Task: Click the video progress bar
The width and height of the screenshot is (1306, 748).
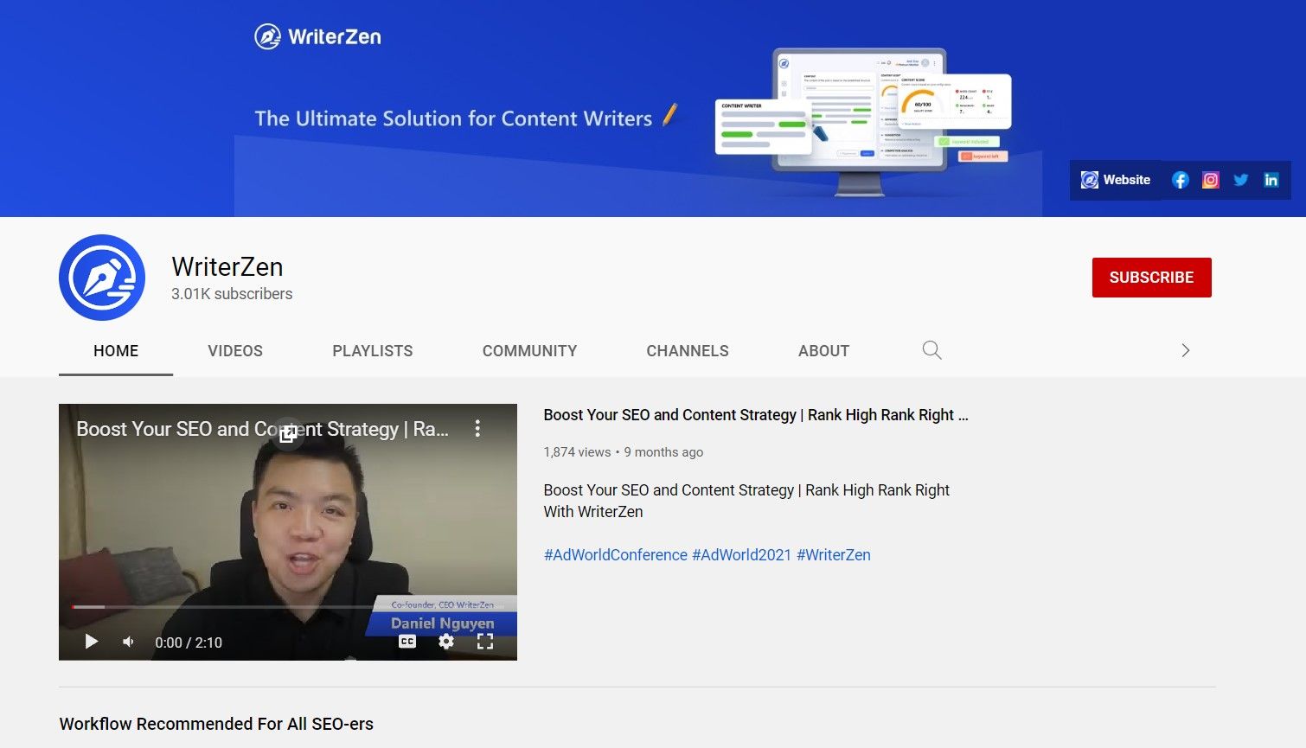Action: coord(288,607)
